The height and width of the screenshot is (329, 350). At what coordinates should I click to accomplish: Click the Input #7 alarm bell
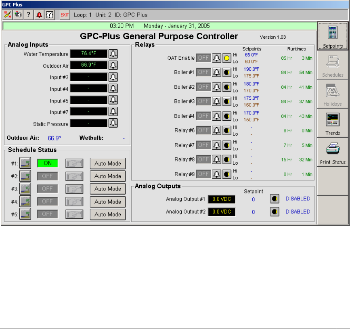pyautogui.click(x=113, y=111)
